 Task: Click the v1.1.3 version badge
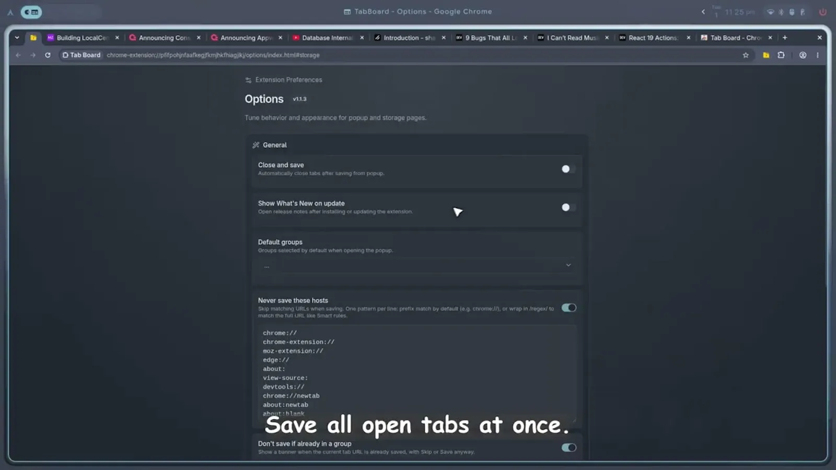tap(299, 99)
